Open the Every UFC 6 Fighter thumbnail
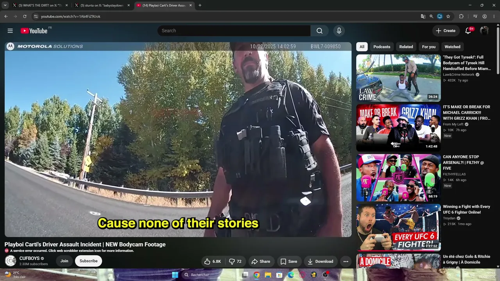 [x=398, y=228]
